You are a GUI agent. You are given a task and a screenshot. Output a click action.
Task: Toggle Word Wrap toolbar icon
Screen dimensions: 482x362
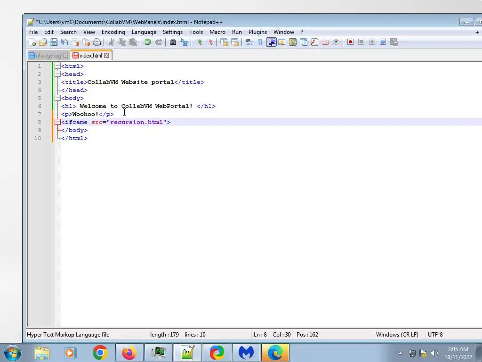pyautogui.click(x=249, y=42)
